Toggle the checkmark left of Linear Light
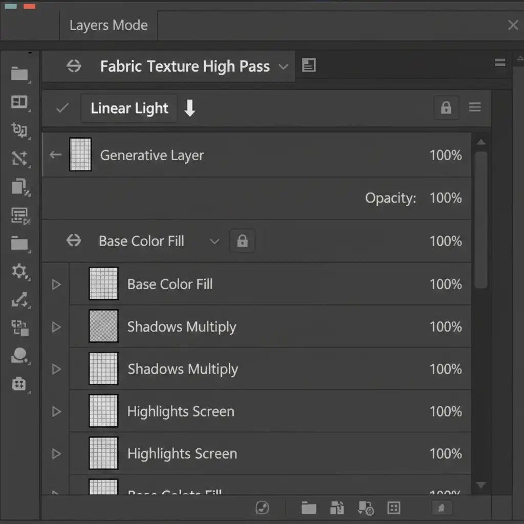The image size is (524, 524). click(x=62, y=108)
